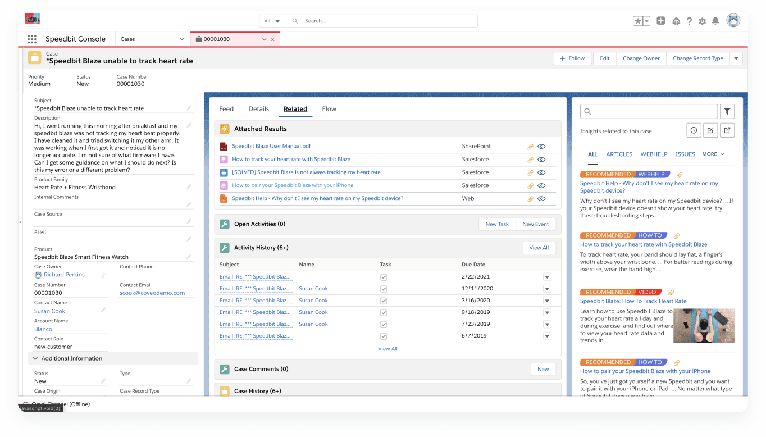Open row actions dropdown for 7/23/2019 activity

(x=547, y=324)
